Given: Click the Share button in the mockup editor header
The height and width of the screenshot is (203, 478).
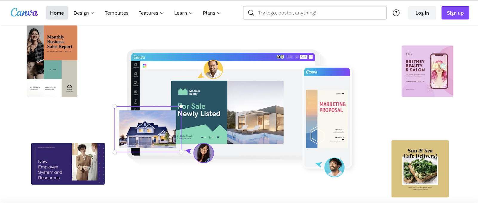Looking at the screenshot, I should tap(290, 57).
